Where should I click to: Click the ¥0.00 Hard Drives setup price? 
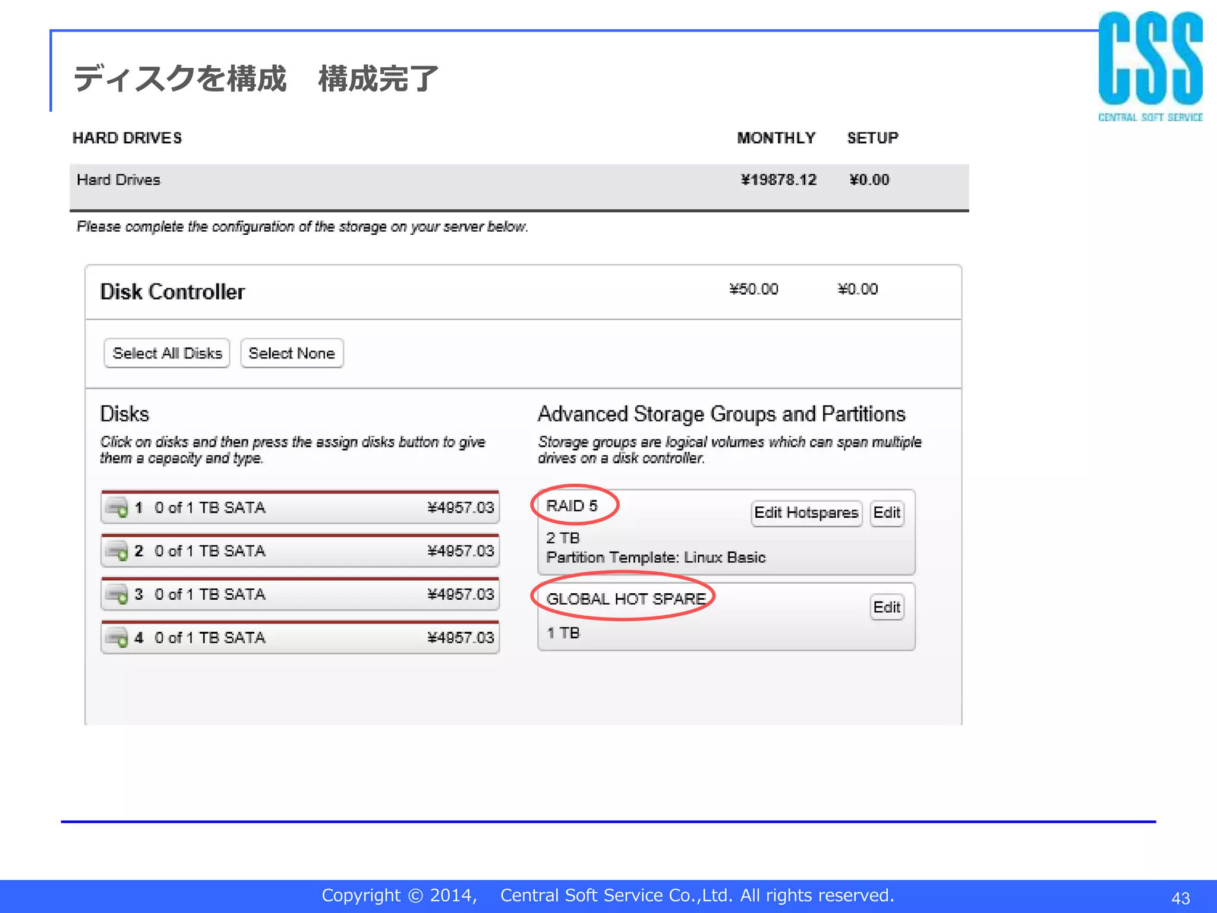[869, 180]
